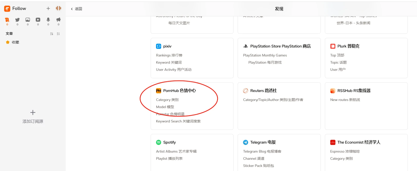The height and width of the screenshot is (171, 417).
Task: Click the Follow app logo
Action: click(x=7, y=9)
